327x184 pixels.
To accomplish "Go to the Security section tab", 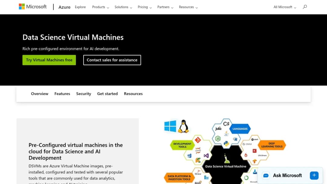I will (x=84, y=94).
